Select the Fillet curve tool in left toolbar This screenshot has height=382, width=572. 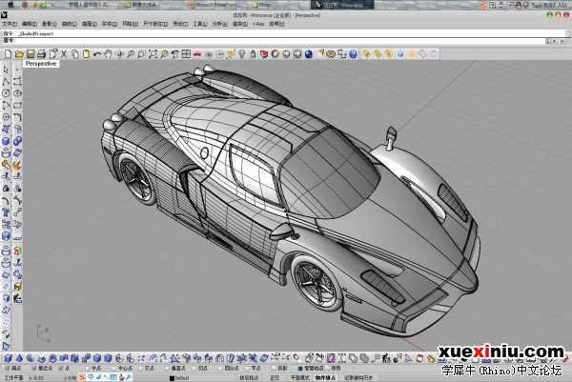click(17, 117)
